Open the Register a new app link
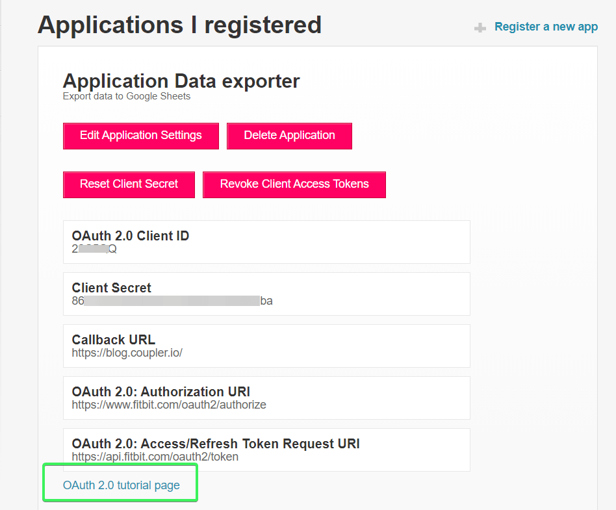This screenshot has width=616, height=510. (546, 27)
